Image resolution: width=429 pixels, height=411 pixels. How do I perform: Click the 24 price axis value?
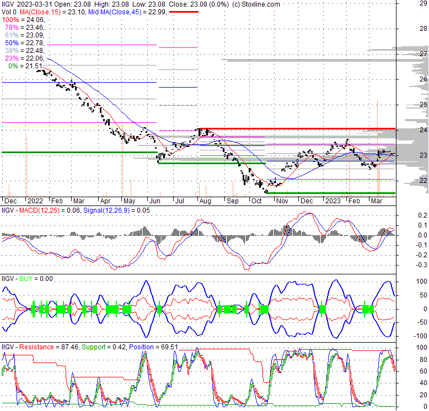point(423,130)
